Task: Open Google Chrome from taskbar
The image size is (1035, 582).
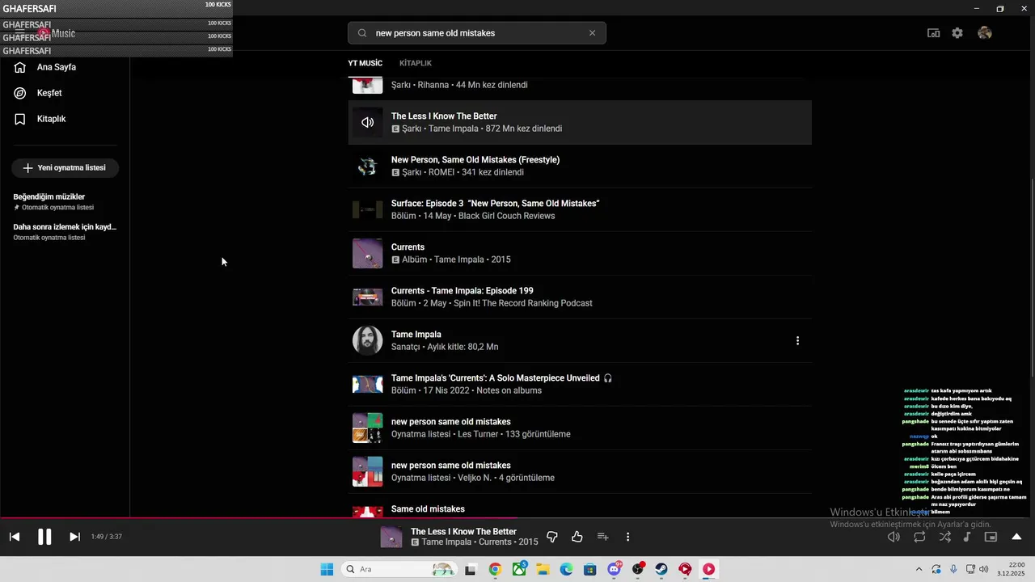Action: point(495,569)
